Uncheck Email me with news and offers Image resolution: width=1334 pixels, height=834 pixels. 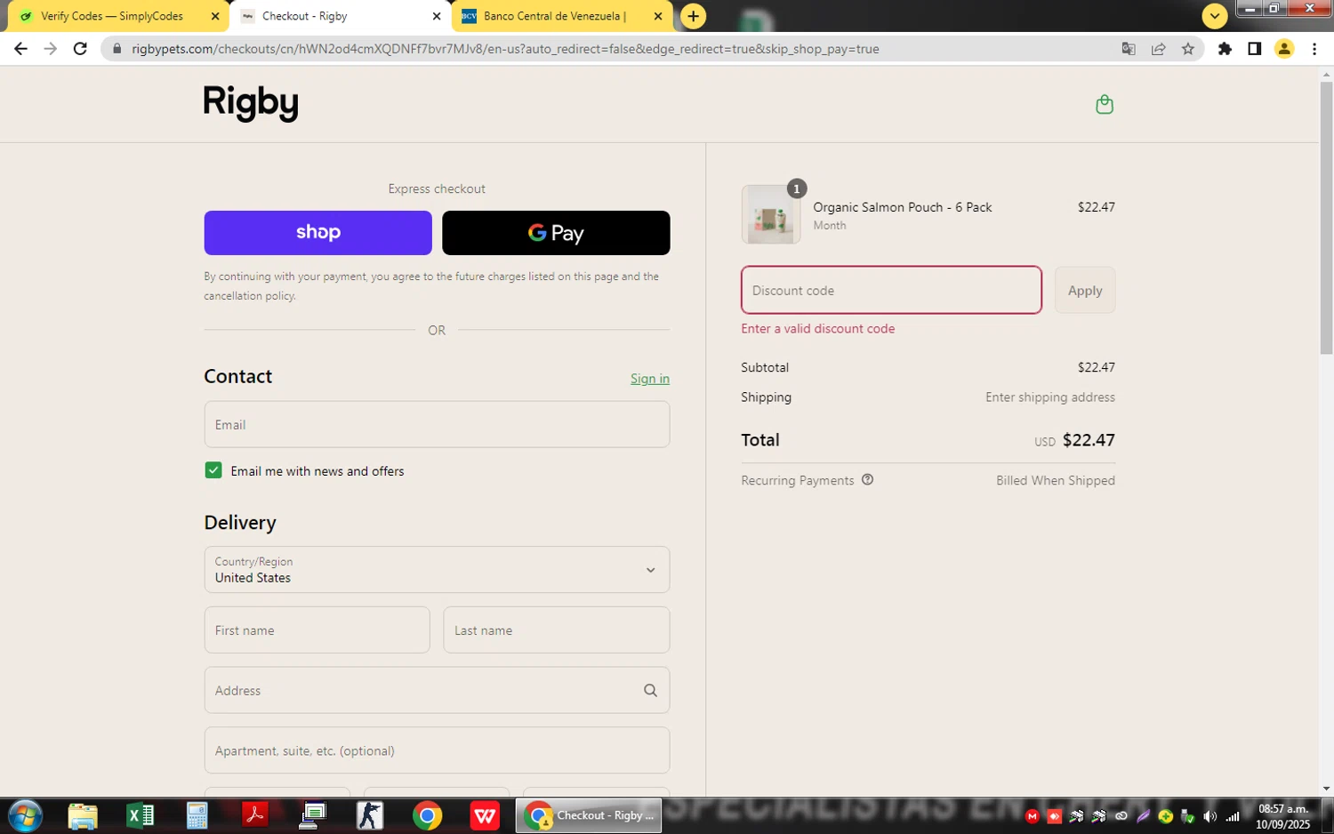click(x=213, y=470)
